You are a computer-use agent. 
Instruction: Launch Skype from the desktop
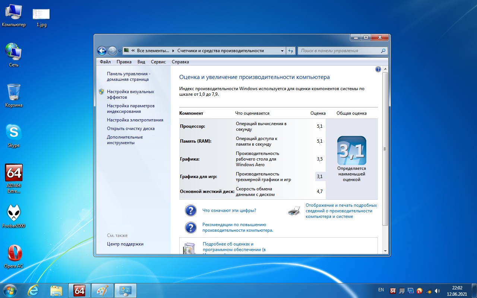point(14,136)
